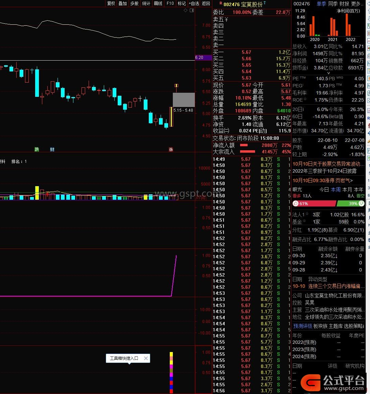
Task: Close the 工具箱快捷入口 tooltip
Action: point(146,358)
